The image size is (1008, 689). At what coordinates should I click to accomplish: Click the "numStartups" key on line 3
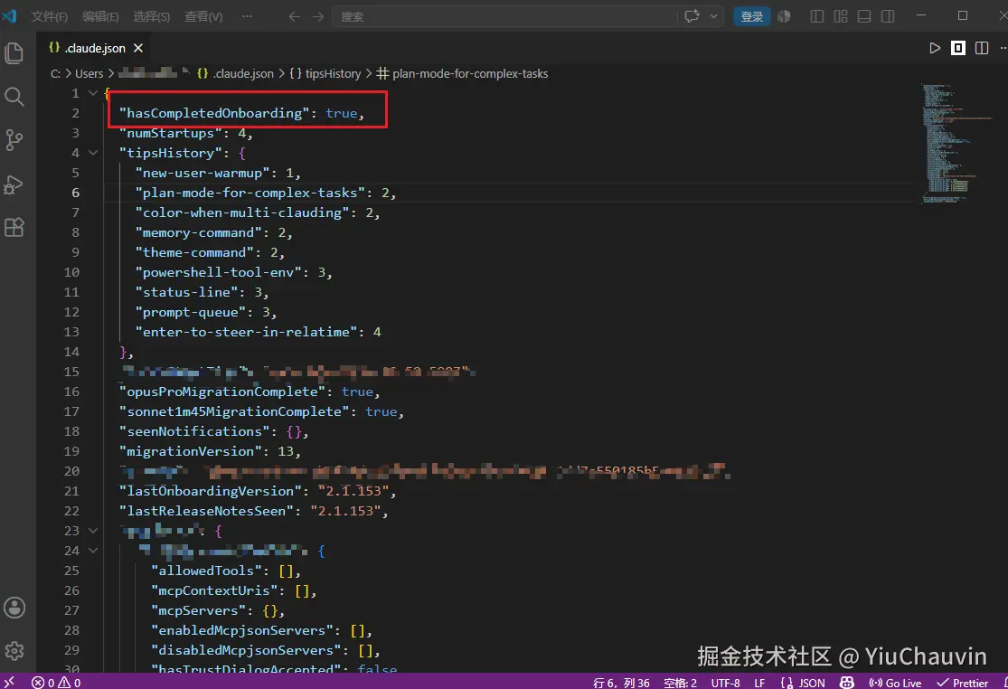point(170,133)
